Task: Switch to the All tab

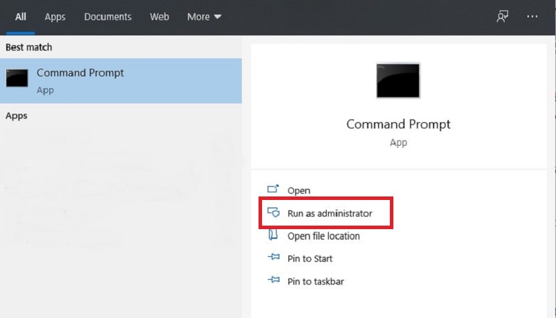Action: [21, 17]
